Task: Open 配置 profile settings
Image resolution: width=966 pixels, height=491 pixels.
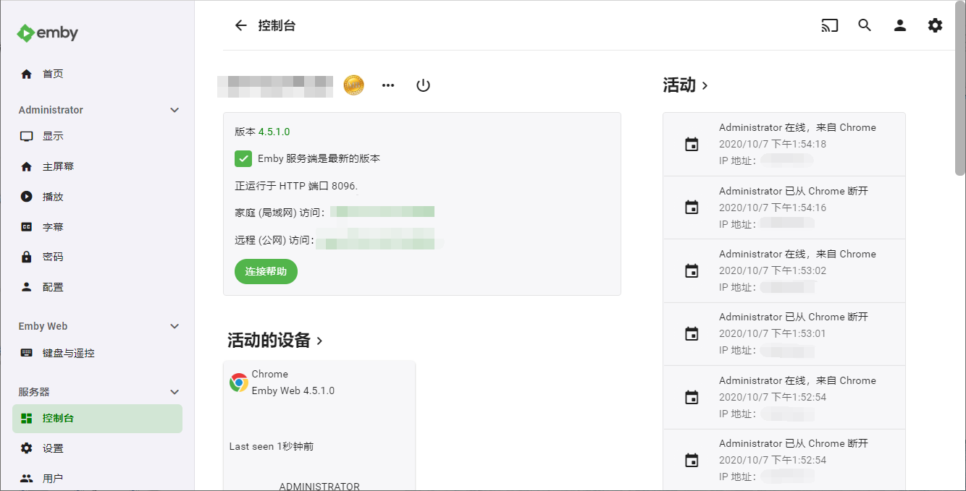Action: pos(97,287)
